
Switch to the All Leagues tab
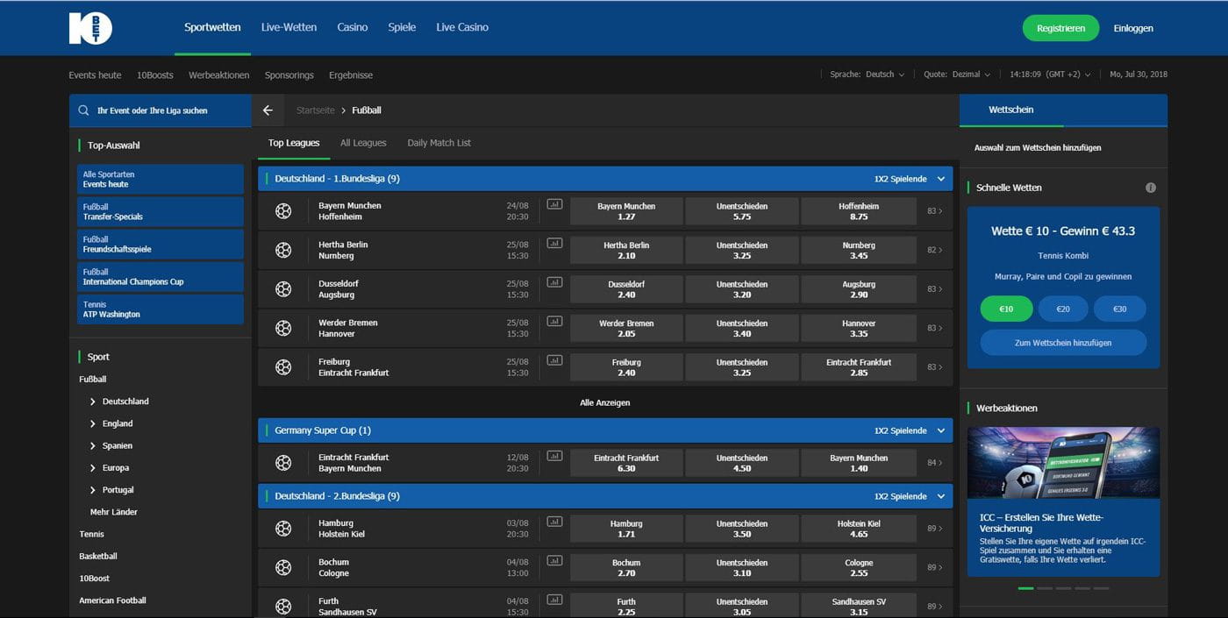pos(363,143)
